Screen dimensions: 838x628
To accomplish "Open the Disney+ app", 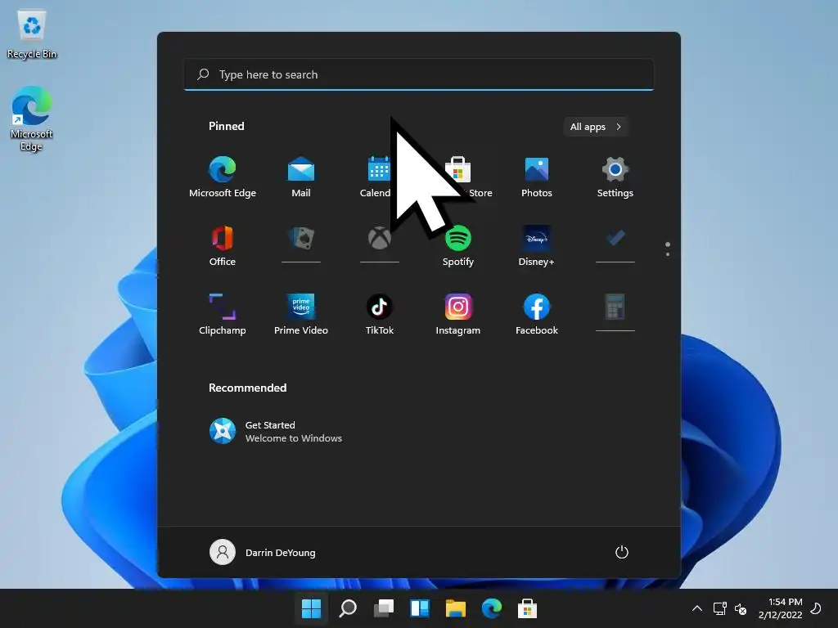I will click(x=537, y=245).
